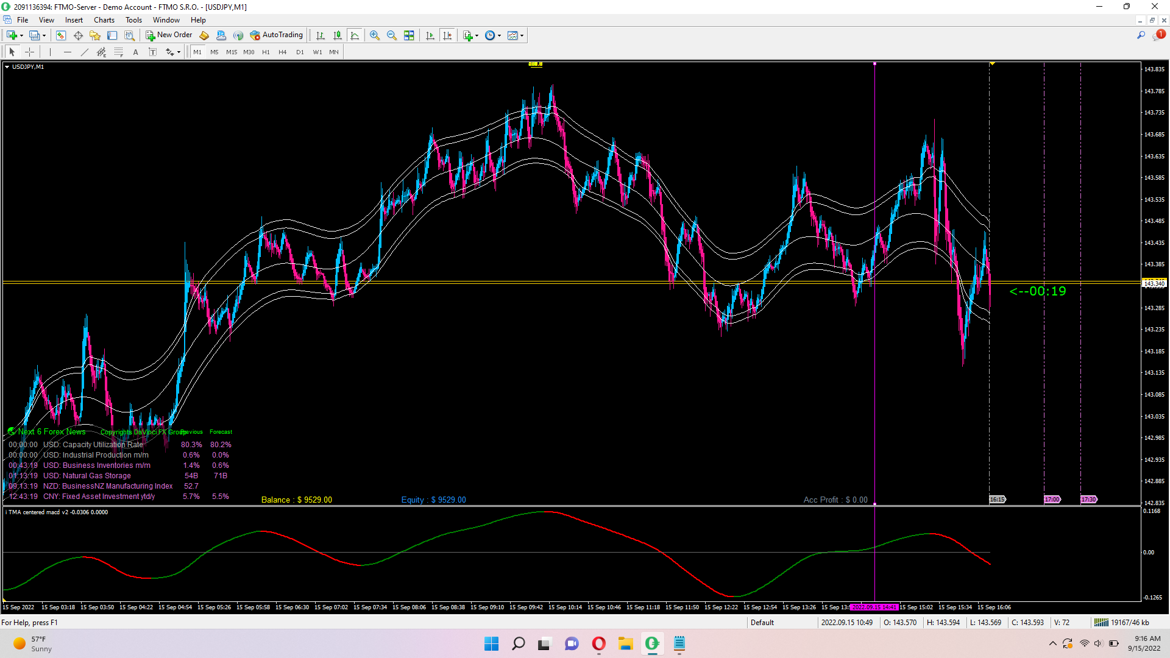This screenshot has height=658, width=1170.
Task: Click the Zoom Out magnifier icon
Action: pyautogui.click(x=392, y=35)
